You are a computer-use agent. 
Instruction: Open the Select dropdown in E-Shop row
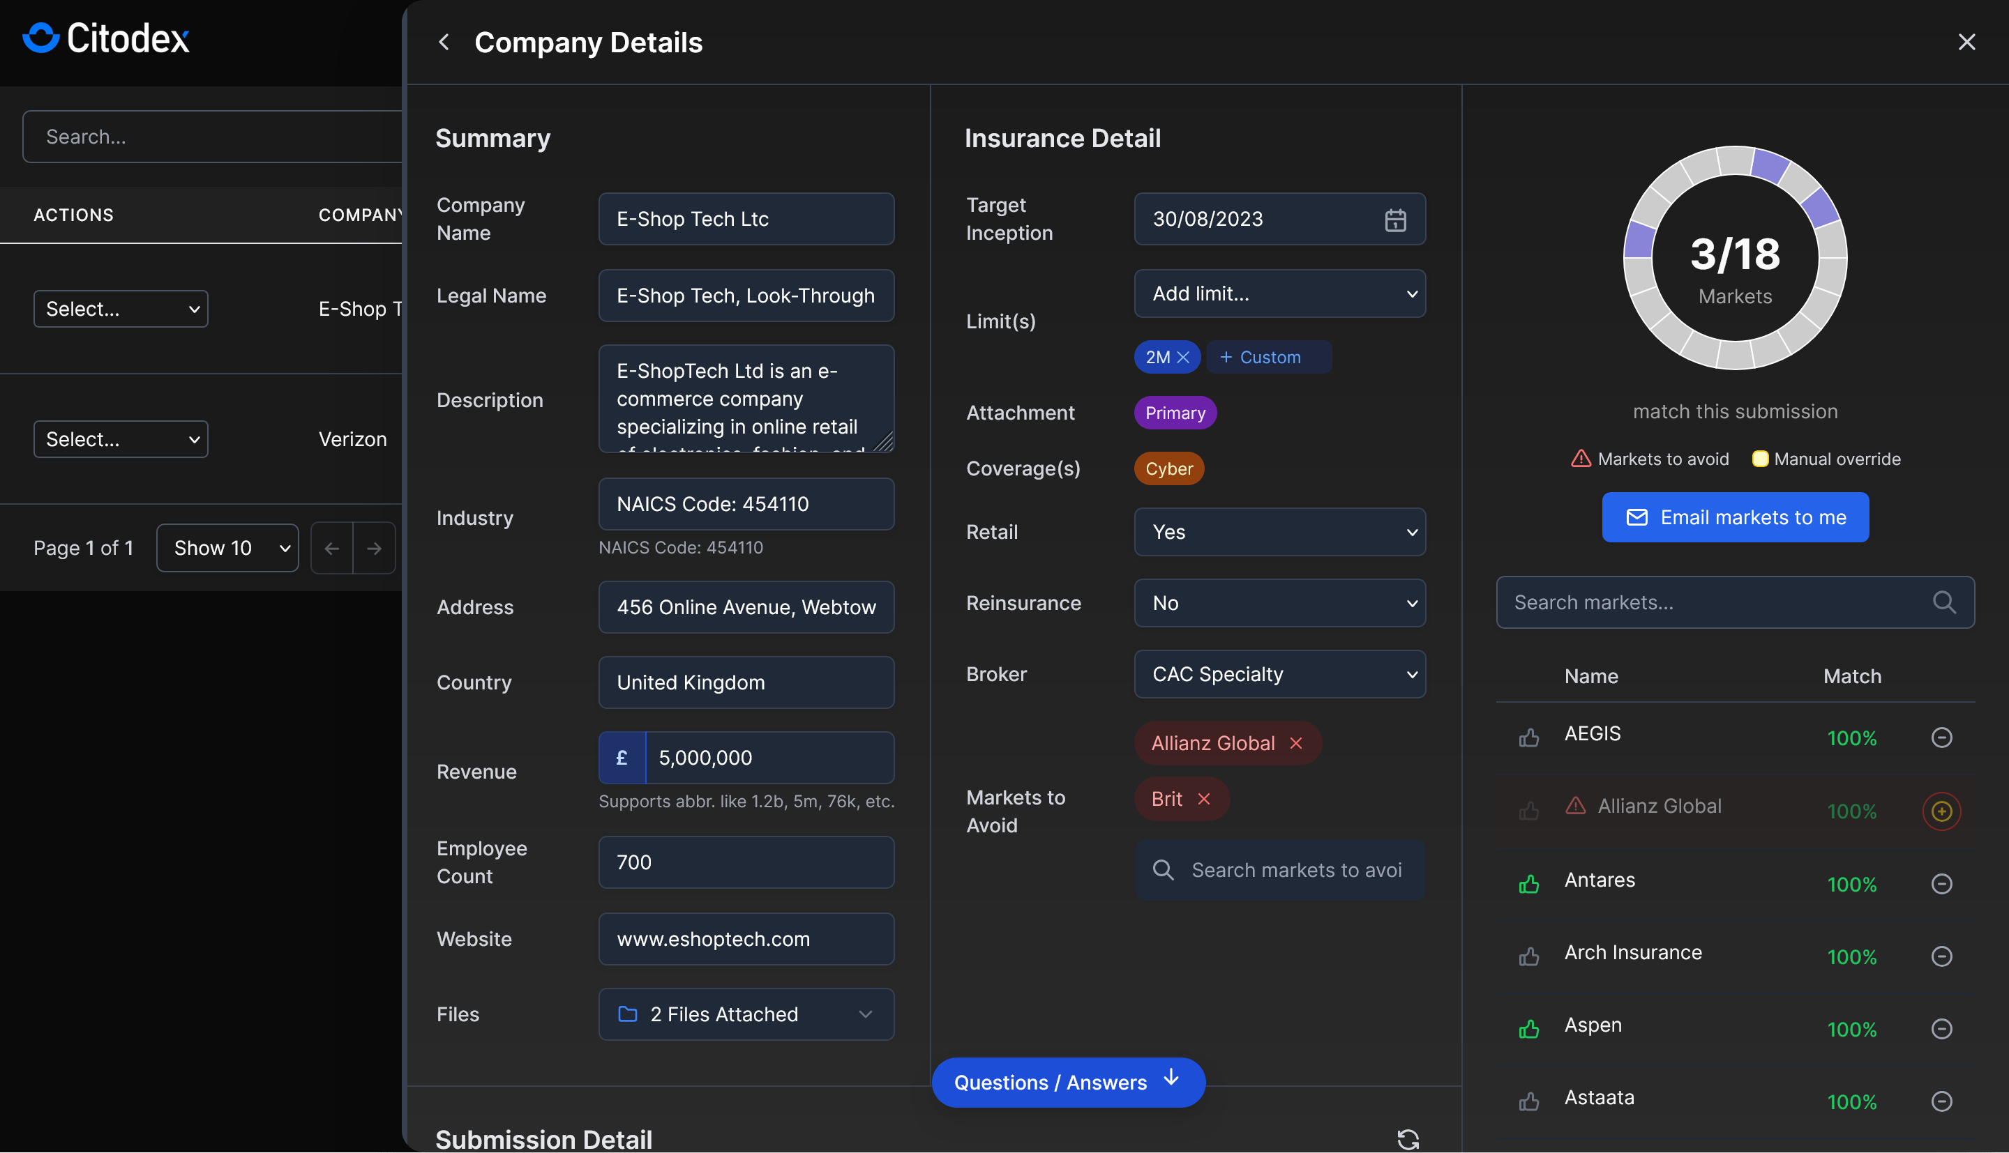tap(121, 309)
